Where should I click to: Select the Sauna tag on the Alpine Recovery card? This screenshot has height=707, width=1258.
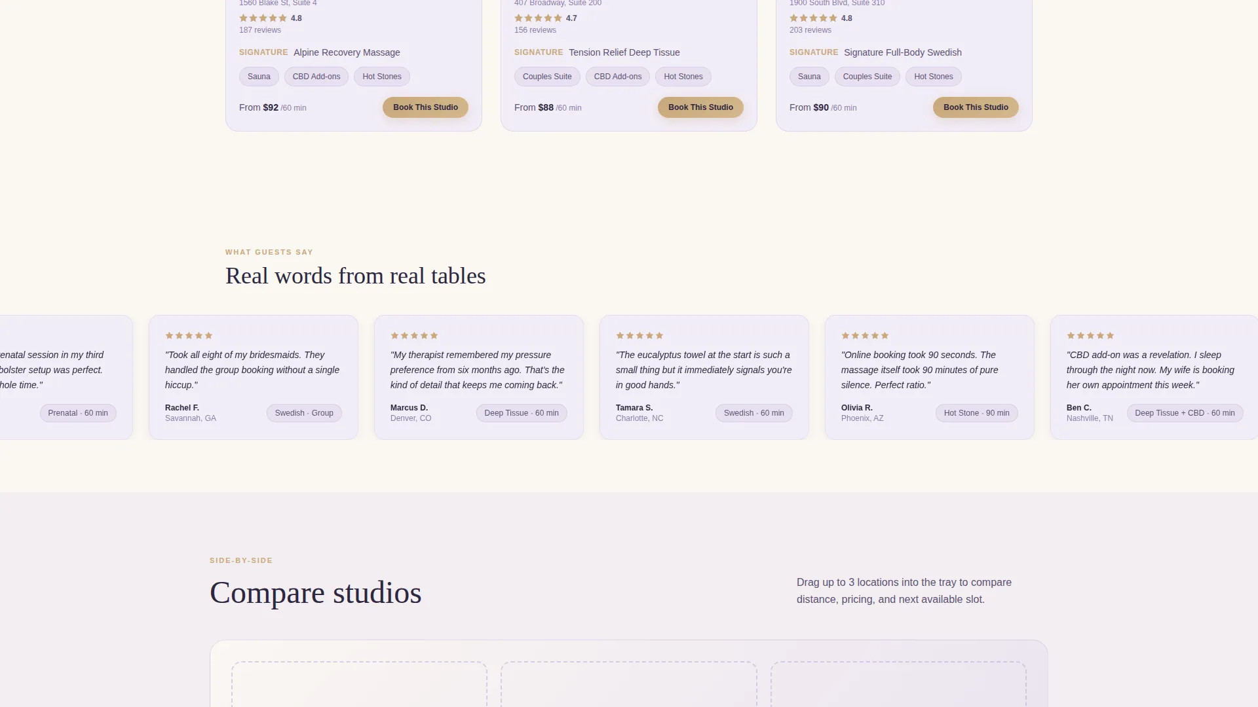pyautogui.click(x=259, y=77)
